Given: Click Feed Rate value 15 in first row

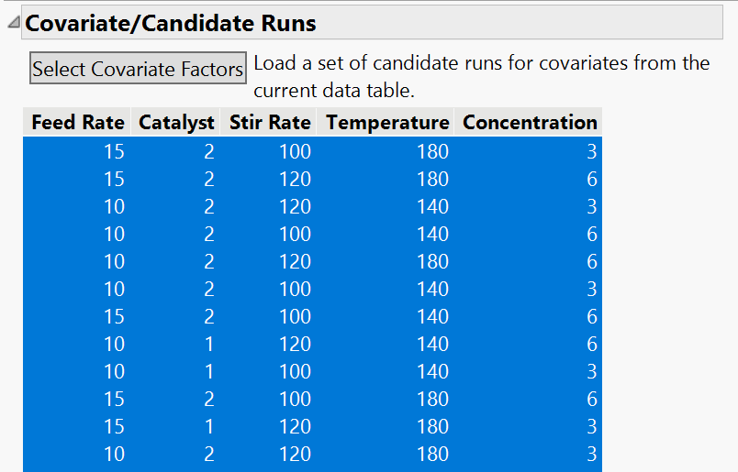Looking at the screenshot, I should click(x=114, y=151).
